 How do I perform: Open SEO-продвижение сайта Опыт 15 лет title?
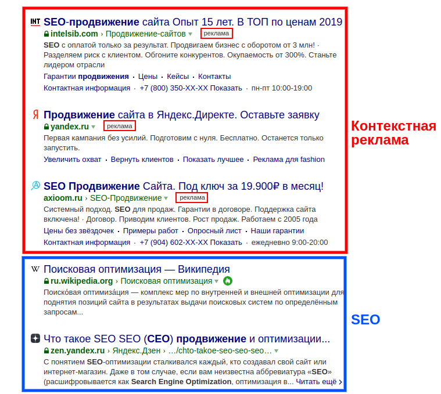(x=193, y=22)
